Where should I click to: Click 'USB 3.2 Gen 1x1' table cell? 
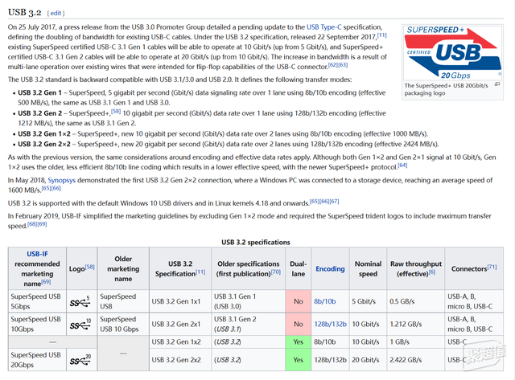(x=180, y=301)
